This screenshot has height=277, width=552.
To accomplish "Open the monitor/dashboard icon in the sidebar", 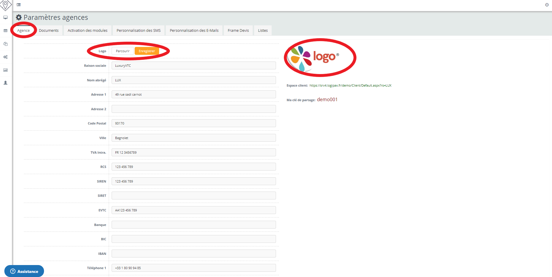I will coord(5,17).
